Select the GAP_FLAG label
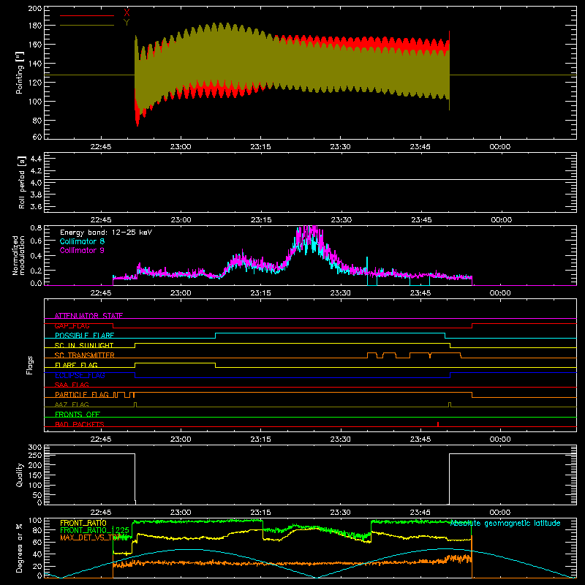The height and width of the screenshot is (585, 585). 72,325
